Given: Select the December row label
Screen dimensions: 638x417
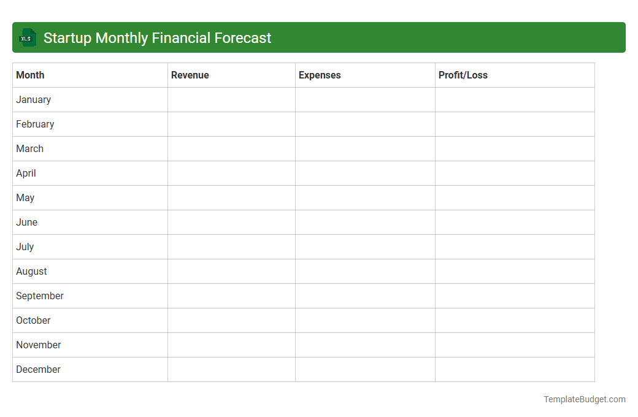Looking at the screenshot, I should (38, 369).
